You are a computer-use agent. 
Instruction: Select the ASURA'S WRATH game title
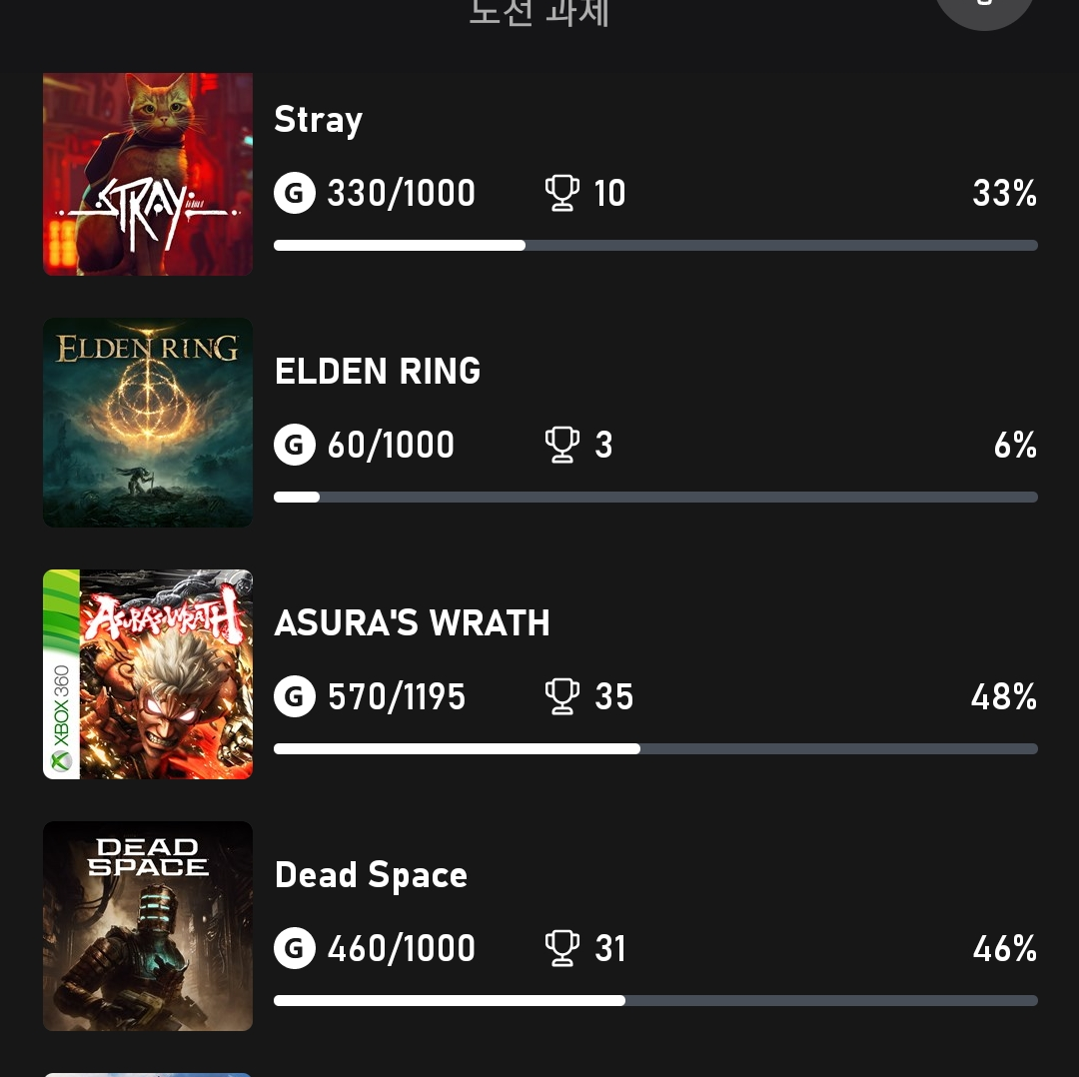tap(412, 622)
